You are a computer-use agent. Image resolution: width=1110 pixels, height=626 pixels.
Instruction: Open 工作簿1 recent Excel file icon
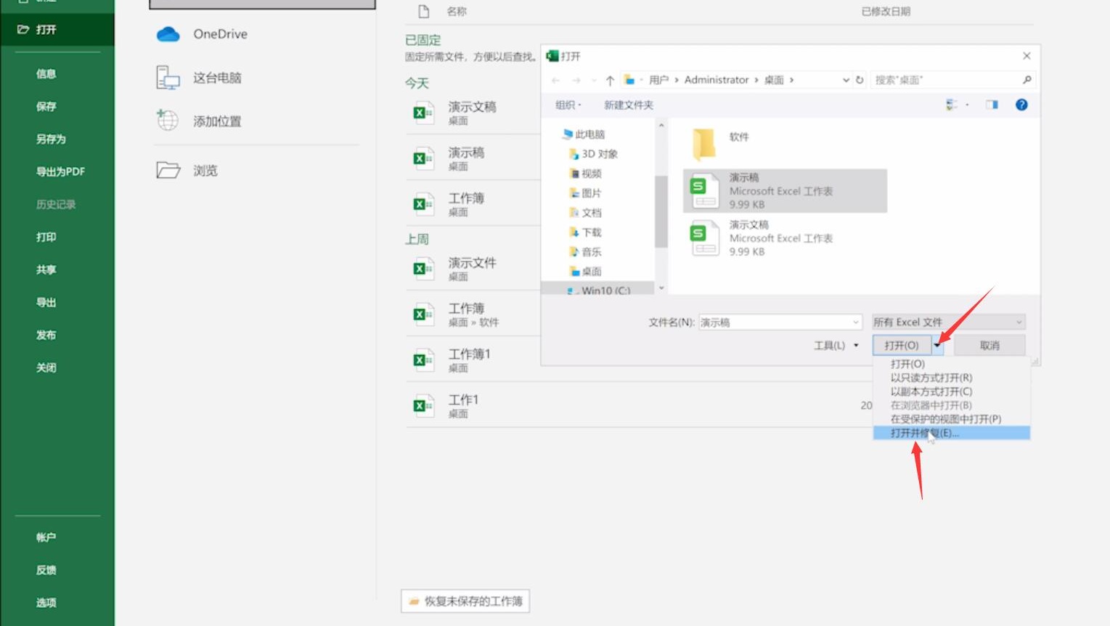(423, 360)
